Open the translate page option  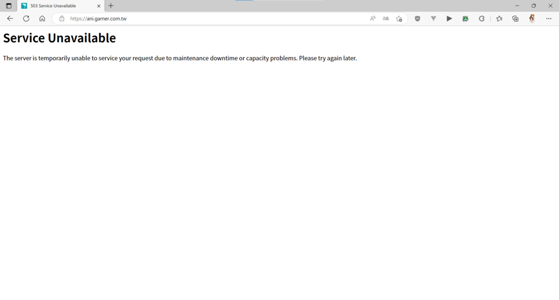pyautogui.click(x=386, y=19)
